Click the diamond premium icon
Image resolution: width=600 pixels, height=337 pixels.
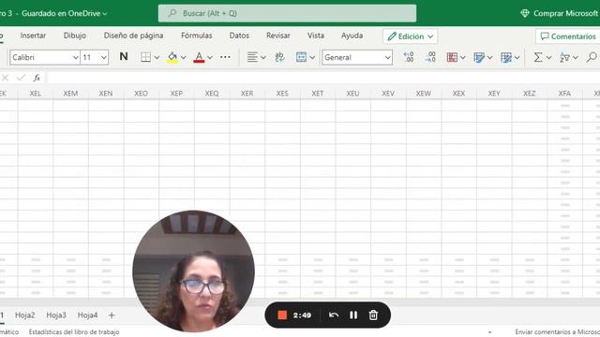point(525,13)
